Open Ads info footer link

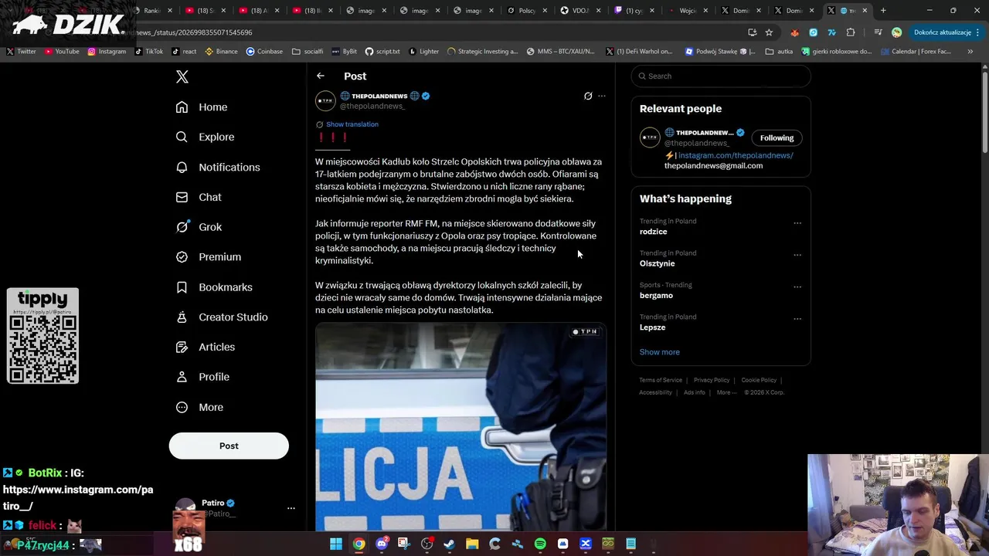pyautogui.click(x=694, y=392)
